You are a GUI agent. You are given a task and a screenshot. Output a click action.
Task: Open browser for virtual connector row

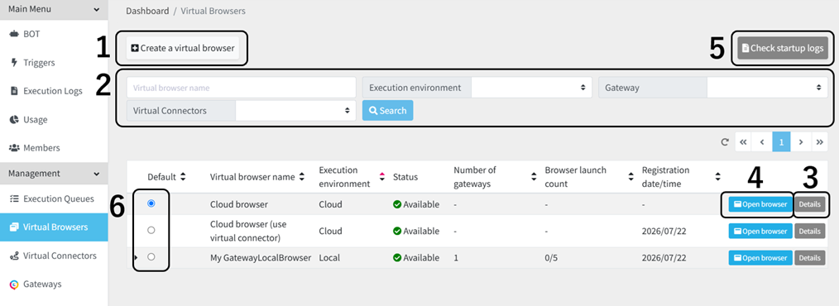pyautogui.click(x=760, y=231)
